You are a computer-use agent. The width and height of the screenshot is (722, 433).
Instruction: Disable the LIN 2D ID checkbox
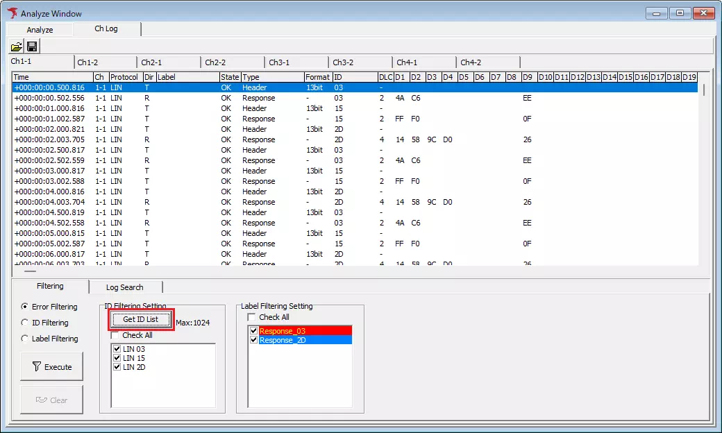coord(117,367)
